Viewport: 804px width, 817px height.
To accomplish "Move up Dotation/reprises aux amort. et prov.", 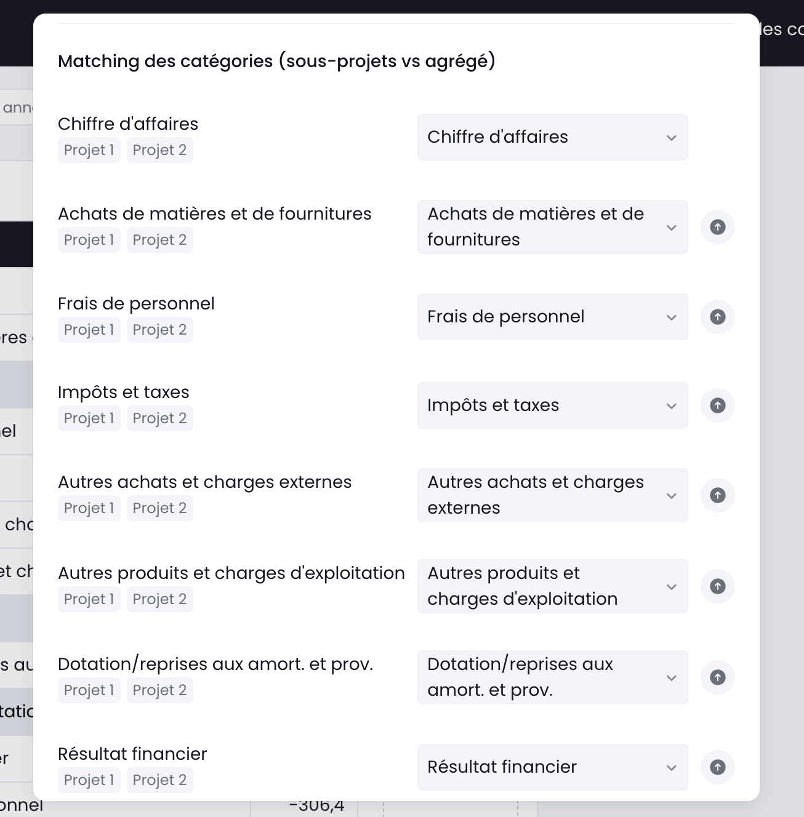I will pyautogui.click(x=718, y=677).
